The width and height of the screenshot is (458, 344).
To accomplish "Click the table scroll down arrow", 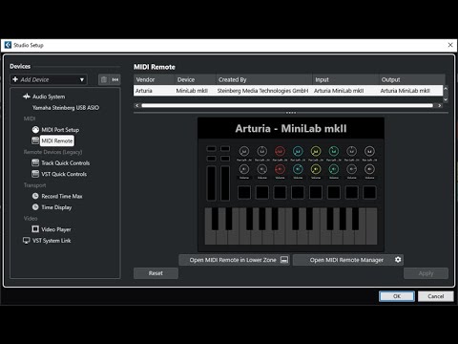I will coord(446,99).
